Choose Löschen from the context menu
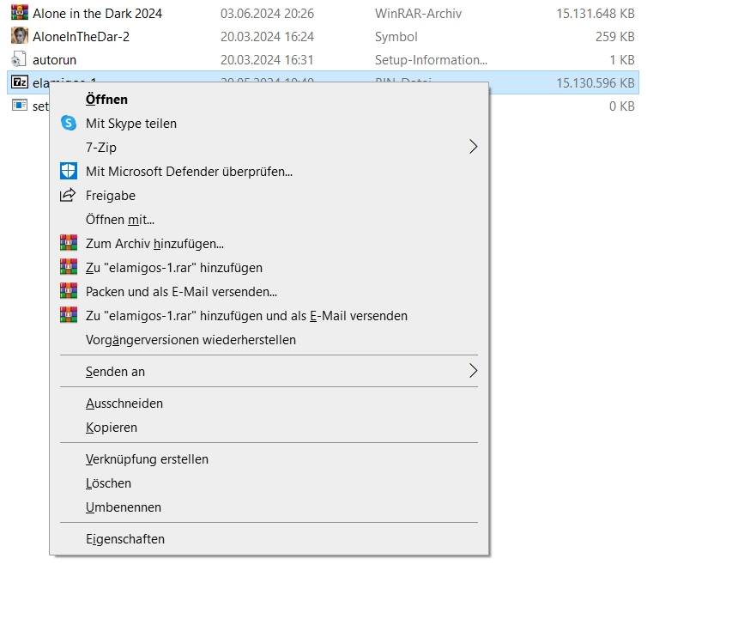The image size is (744, 619). pos(269,483)
